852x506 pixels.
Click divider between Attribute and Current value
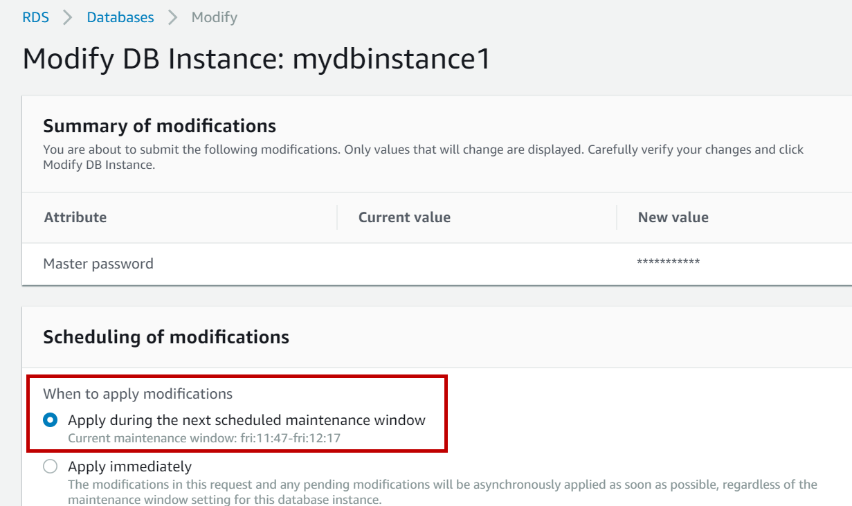pyautogui.click(x=337, y=217)
